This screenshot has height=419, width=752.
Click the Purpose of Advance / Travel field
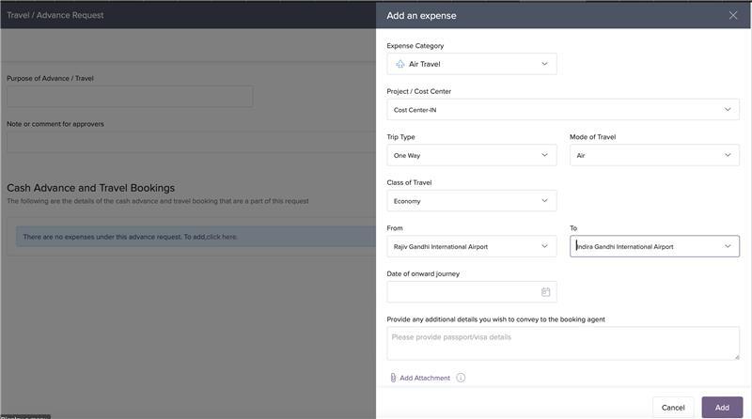coord(130,97)
